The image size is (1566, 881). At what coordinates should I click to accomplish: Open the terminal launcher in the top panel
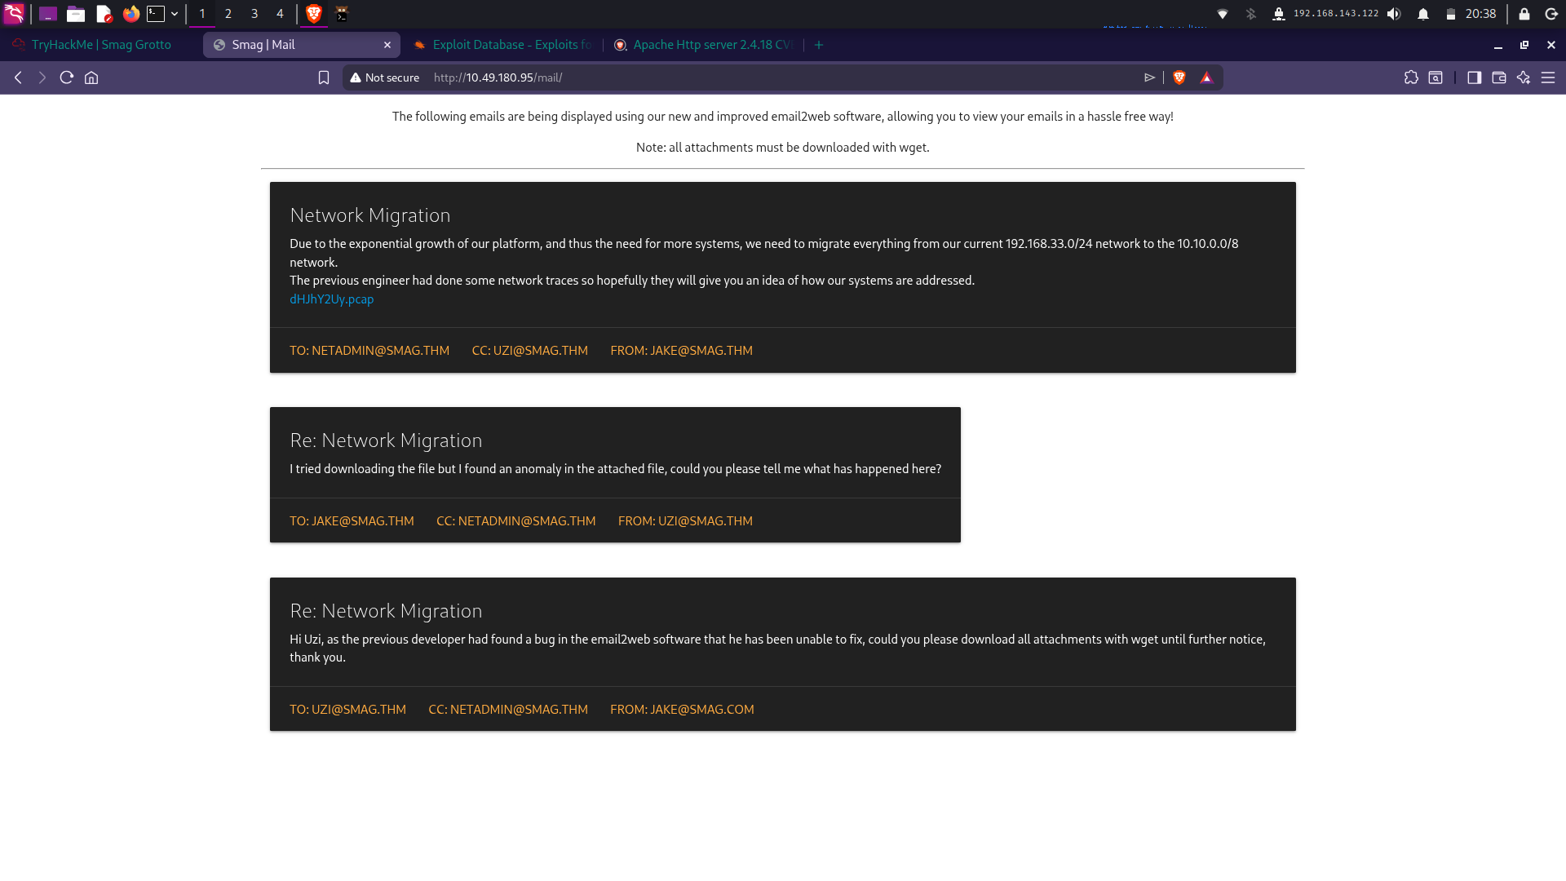pos(155,14)
